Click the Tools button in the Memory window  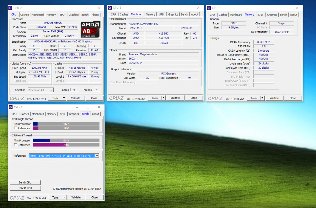(x=254, y=98)
